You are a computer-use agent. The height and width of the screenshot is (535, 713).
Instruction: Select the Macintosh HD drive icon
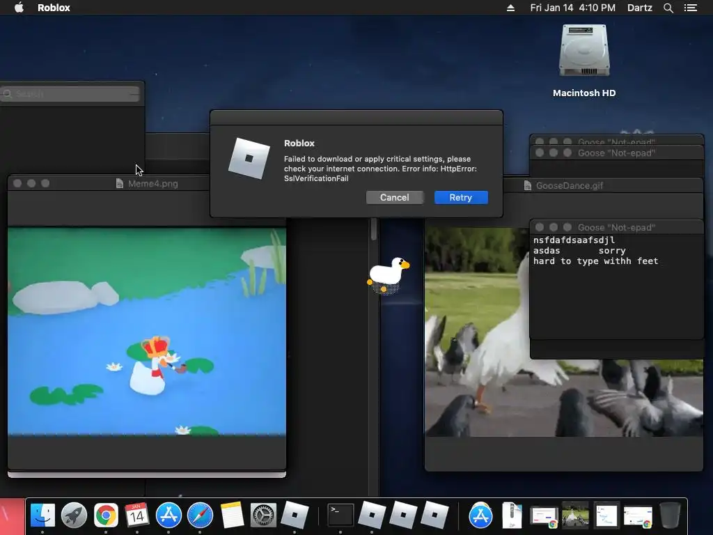pyautogui.click(x=584, y=51)
